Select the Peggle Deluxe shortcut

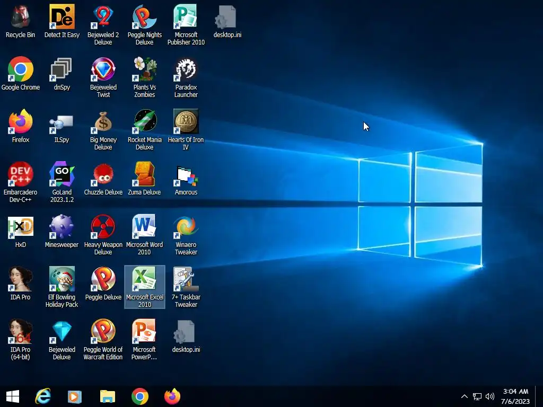coord(103,284)
